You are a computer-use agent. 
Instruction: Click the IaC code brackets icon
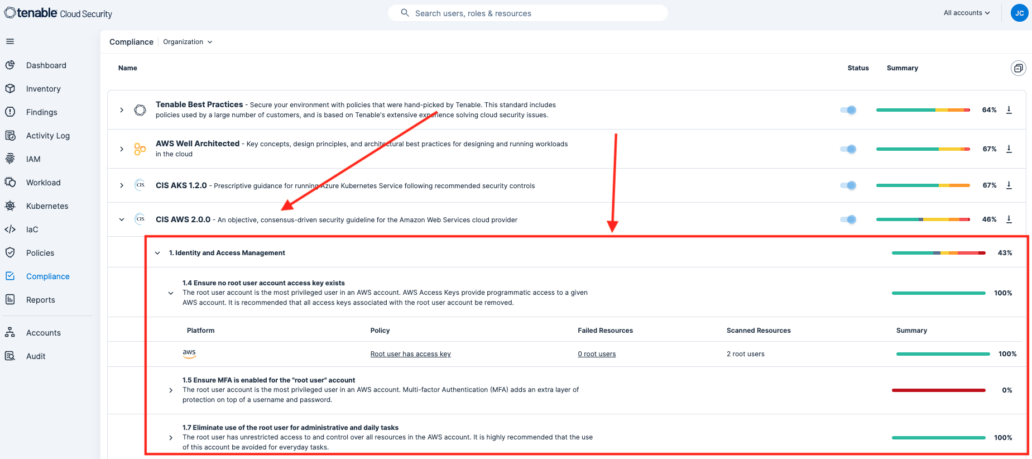click(10, 230)
